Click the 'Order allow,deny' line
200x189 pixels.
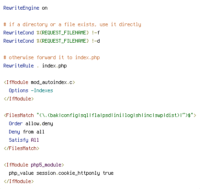pyautogui.click(x=31, y=123)
